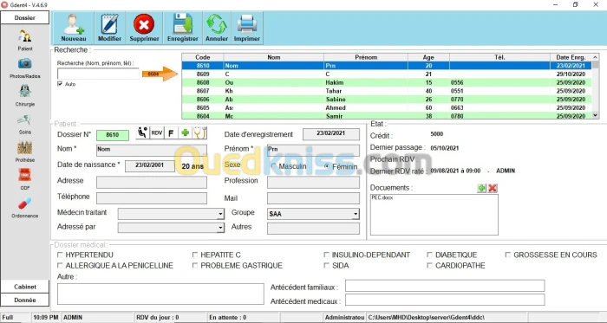Open the Ordonnance pill icon
This screenshot has width=607, height=323.
(25, 203)
